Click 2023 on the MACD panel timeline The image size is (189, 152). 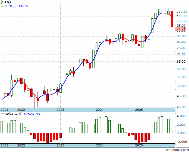[x=60, y=145]
